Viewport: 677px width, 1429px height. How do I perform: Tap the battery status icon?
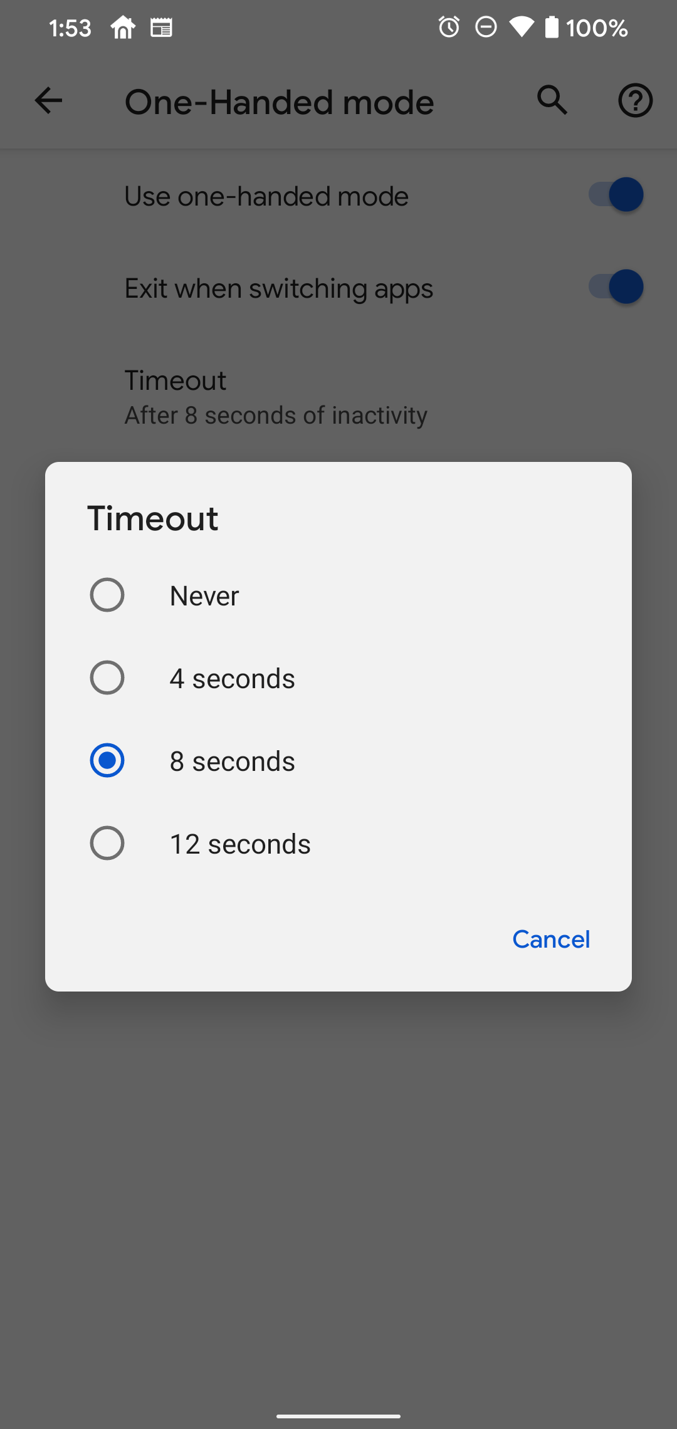click(x=554, y=27)
